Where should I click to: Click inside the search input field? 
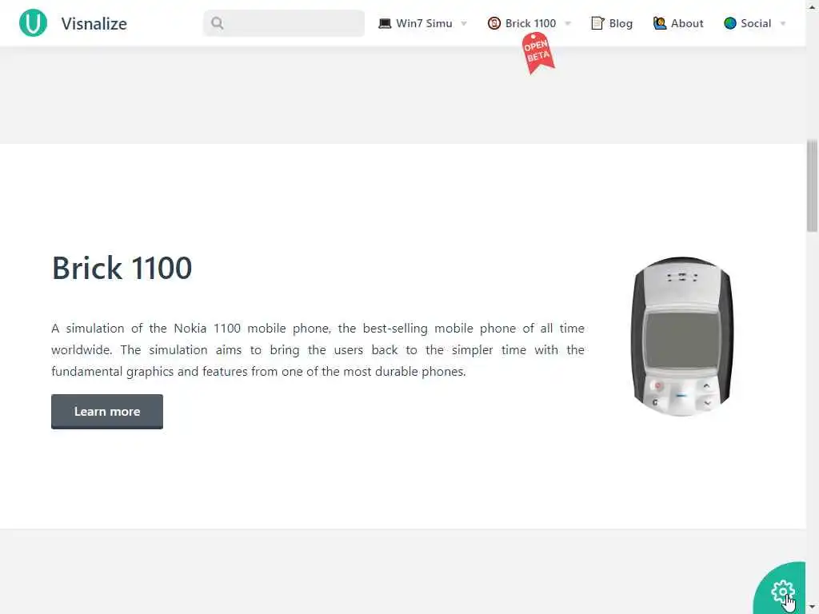click(284, 23)
